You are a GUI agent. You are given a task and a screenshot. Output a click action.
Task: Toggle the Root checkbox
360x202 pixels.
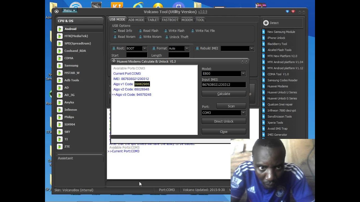pyautogui.click(x=114, y=48)
